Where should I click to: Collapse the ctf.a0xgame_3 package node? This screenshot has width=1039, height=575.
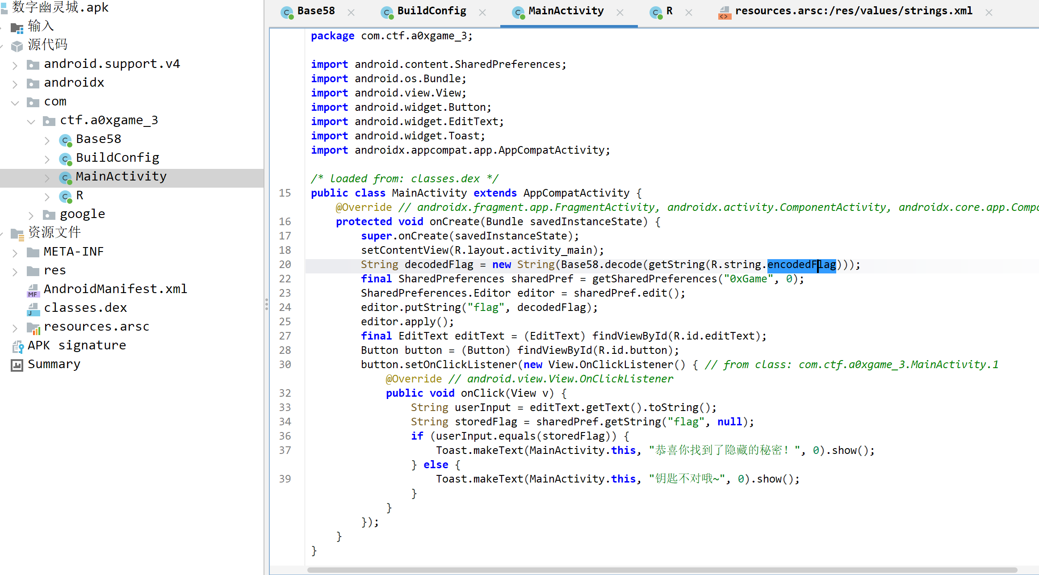click(31, 122)
